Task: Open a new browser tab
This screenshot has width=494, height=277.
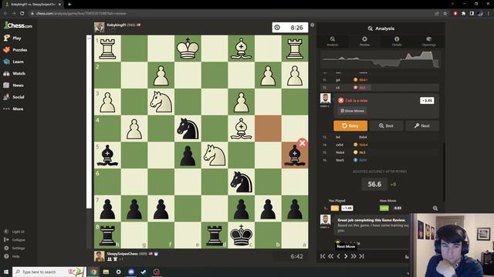Action: [69, 5]
